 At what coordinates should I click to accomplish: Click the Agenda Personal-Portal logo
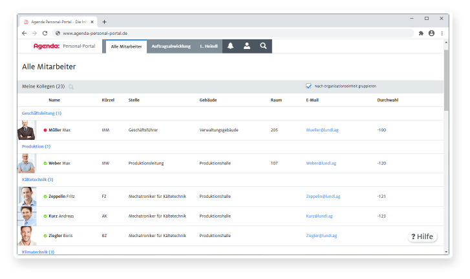click(x=64, y=46)
